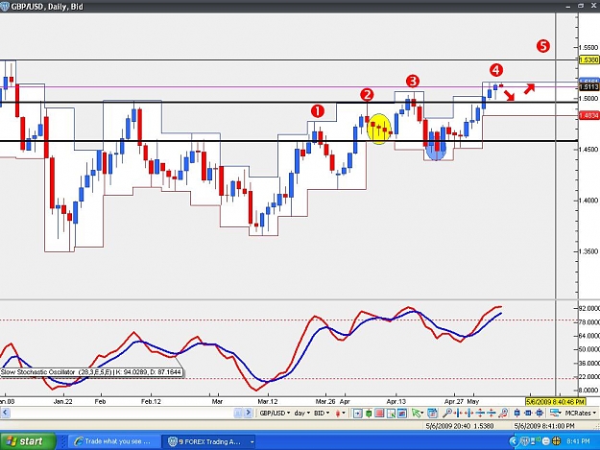Click the chart-with-cursor icon in toolbar
This screenshot has width=600, height=450.
coord(391,413)
